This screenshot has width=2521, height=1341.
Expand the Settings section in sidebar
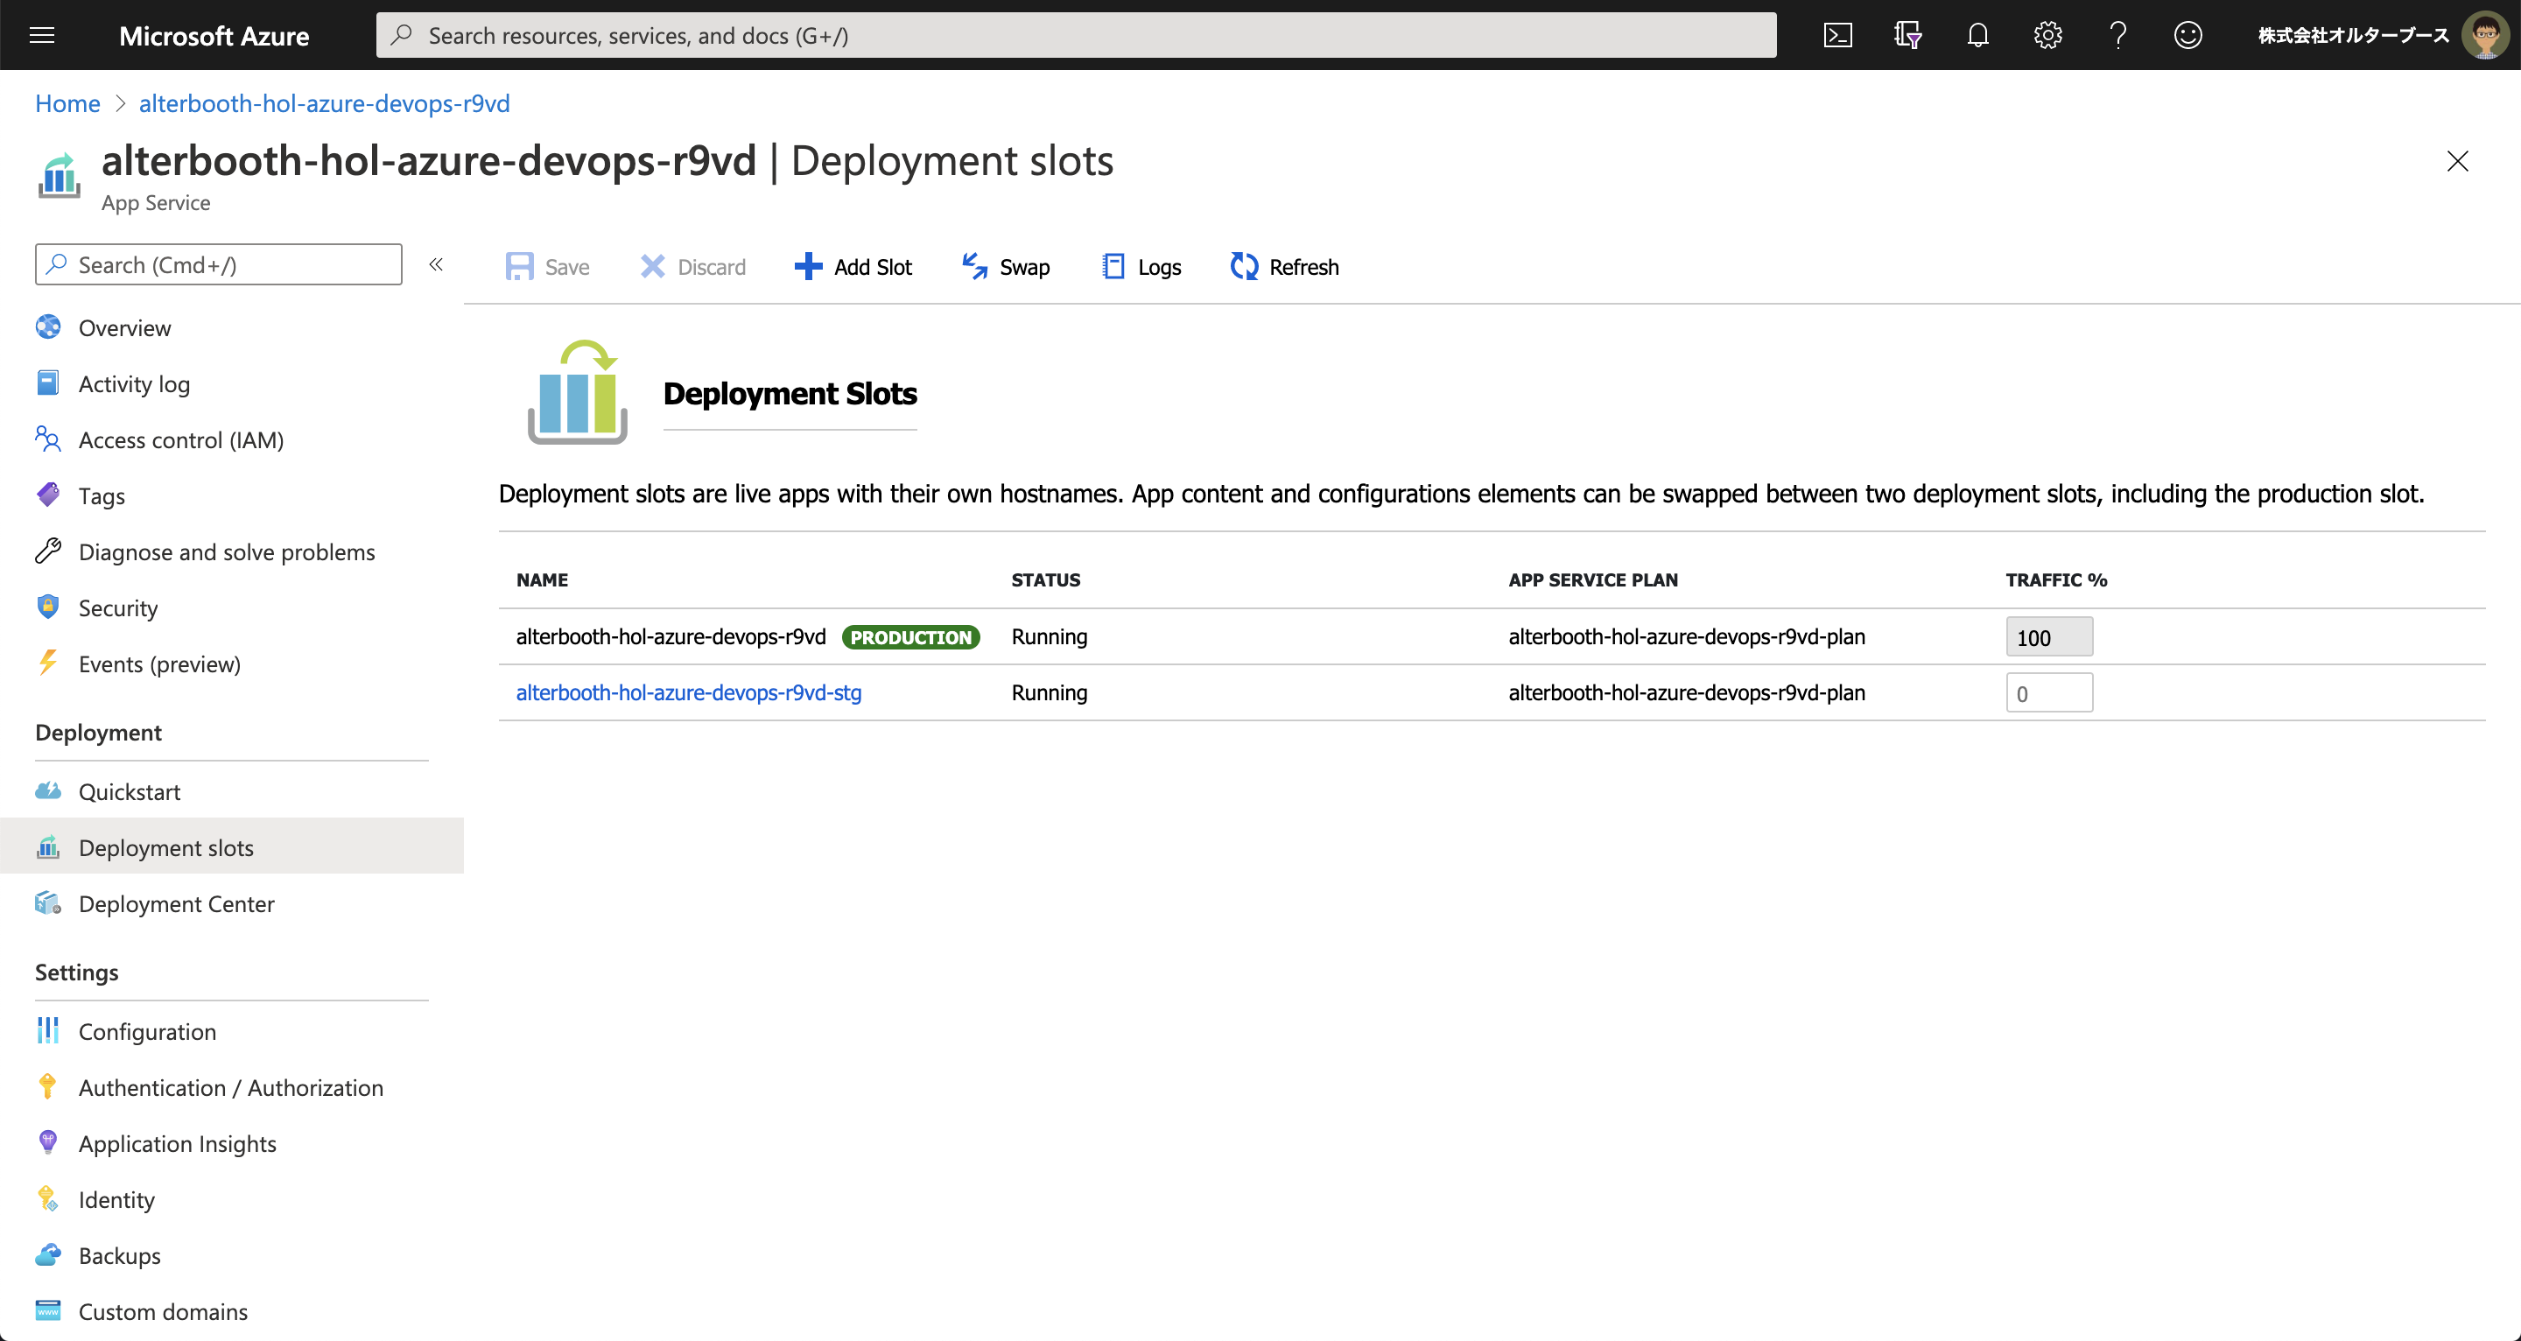(x=79, y=971)
